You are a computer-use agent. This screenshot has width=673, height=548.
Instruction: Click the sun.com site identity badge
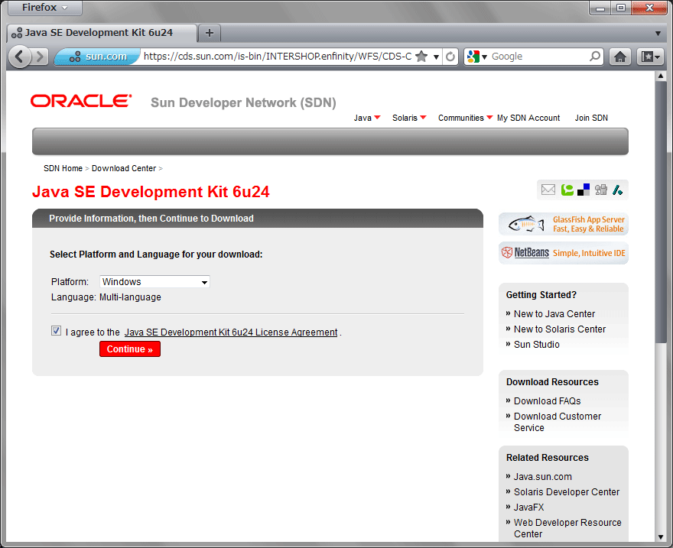99,57
